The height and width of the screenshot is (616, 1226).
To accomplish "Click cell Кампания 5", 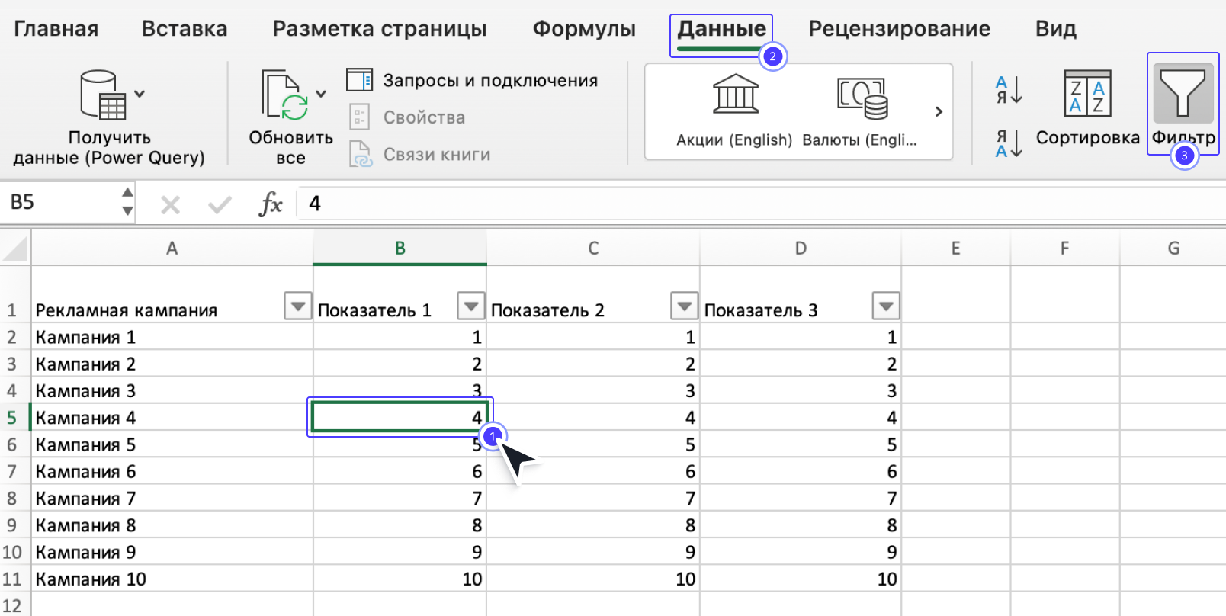I will [172, 444].
